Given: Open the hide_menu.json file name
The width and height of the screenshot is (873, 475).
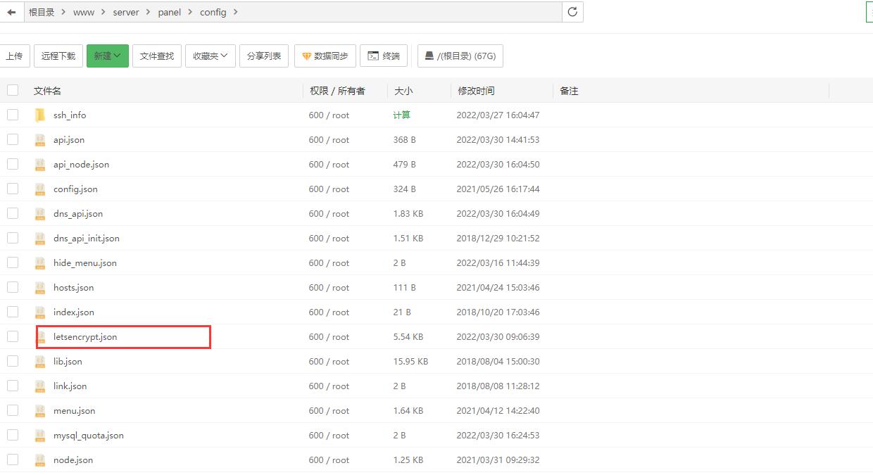Looking at the screenshot, I should [85, 263].
